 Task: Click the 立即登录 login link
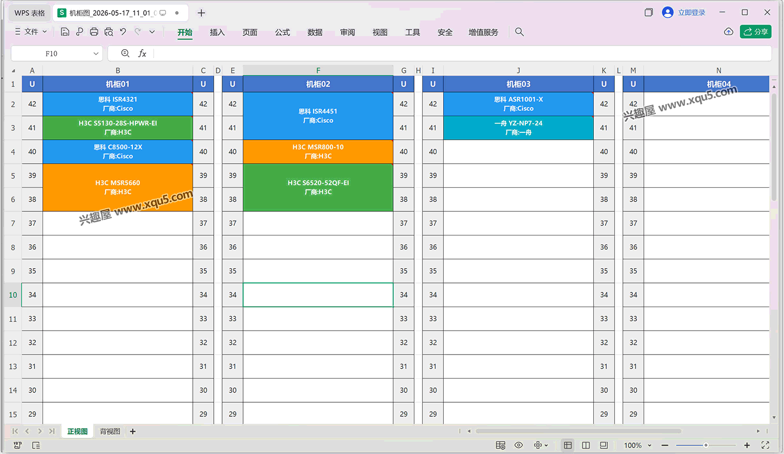coord(691,13)
